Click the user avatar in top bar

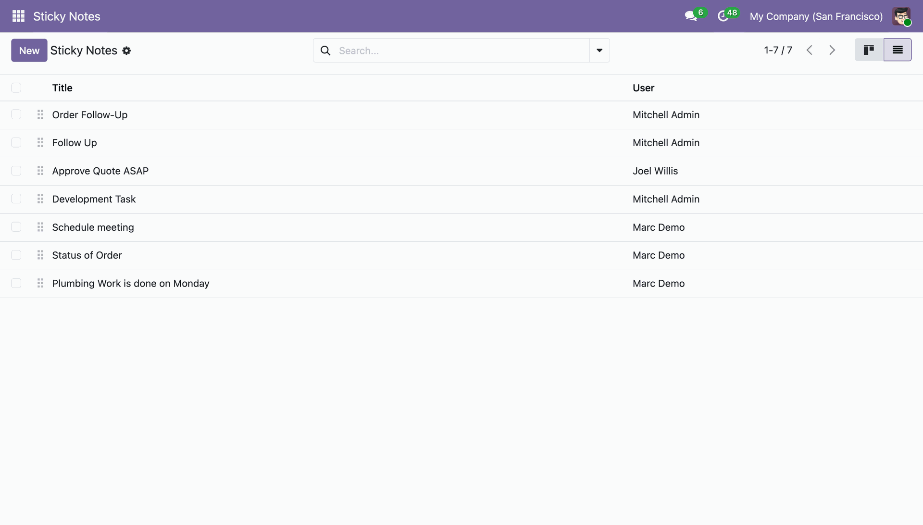pos(901,16)
